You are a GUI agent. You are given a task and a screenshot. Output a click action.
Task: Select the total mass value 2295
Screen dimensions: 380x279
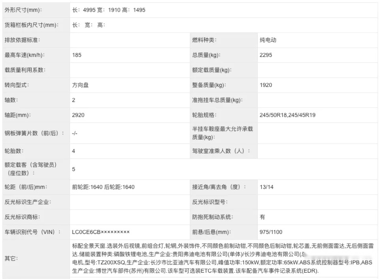(266, 55)
